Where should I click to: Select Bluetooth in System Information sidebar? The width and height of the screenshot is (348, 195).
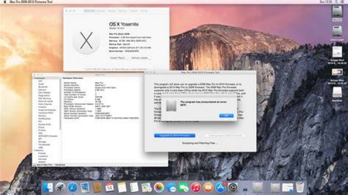pyautogui.click(x=43, y=87)
